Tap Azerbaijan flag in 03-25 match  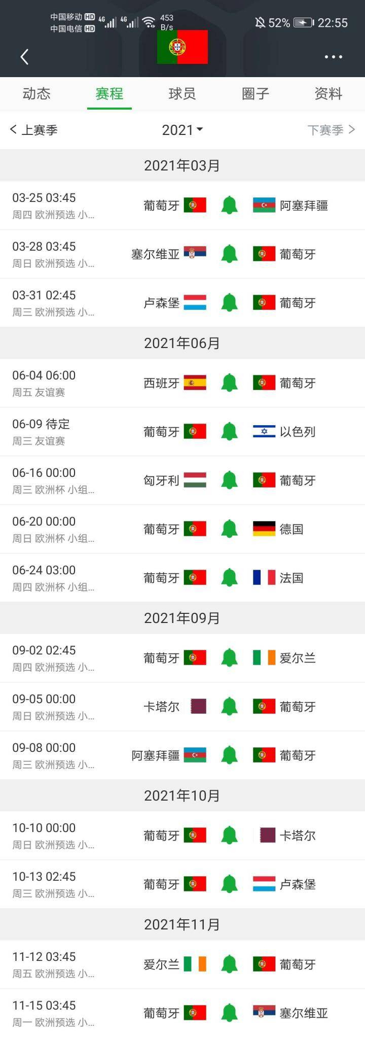point(264,205)
